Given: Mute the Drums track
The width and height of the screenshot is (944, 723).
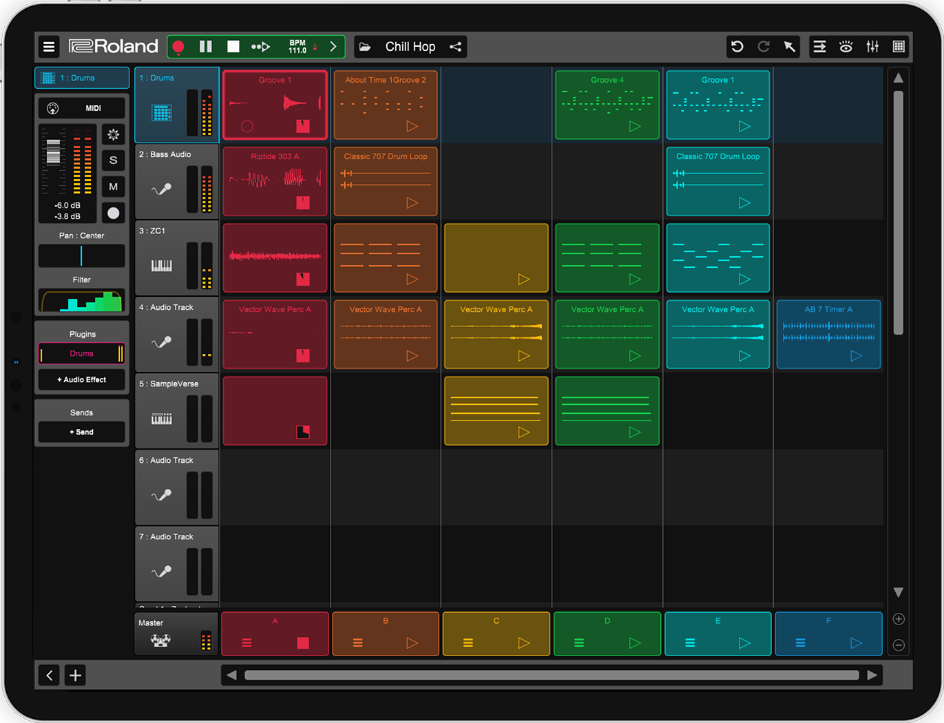Looking at the screenshot, I should [x=114, y=187].
